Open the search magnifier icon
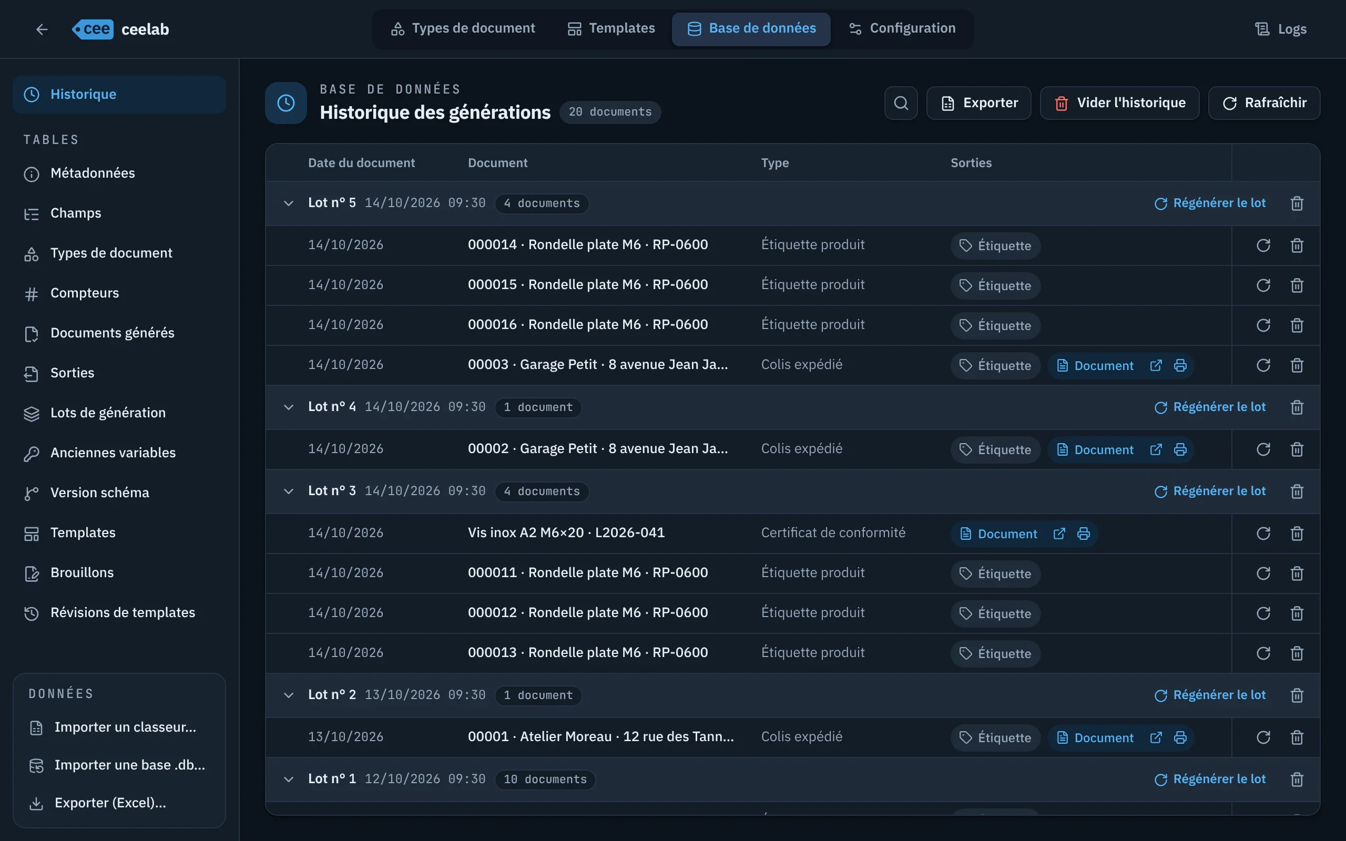Image resolution: width=1346 pixels, height=841 pixels. 901,103
